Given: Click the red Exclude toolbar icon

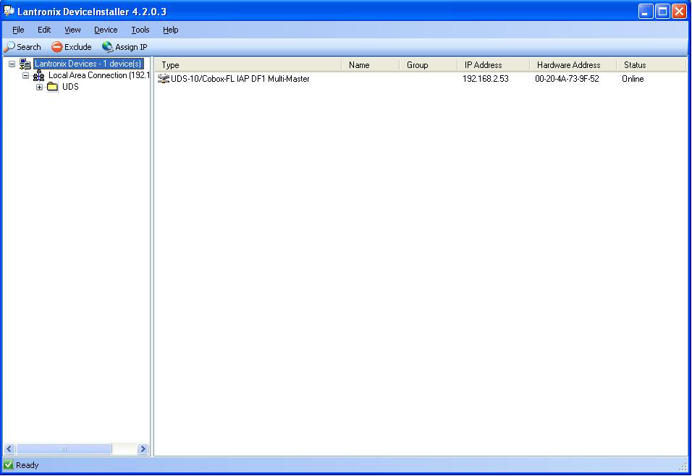Looking at the screenshot, I should coord(57,47).
